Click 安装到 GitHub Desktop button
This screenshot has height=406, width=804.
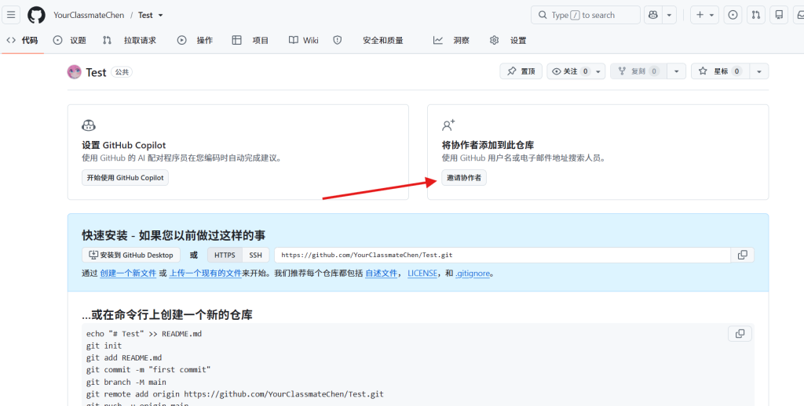[131, 255]
